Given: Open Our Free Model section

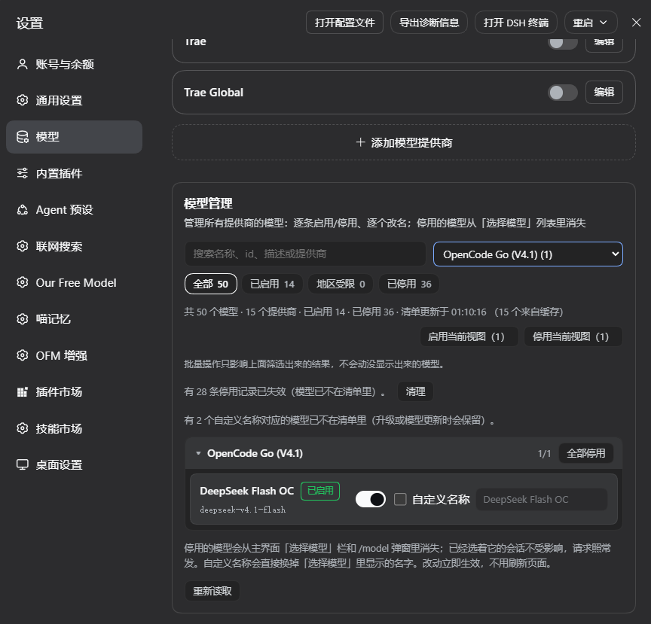Looking at the screenshot, I should click(x=74, y=282).
